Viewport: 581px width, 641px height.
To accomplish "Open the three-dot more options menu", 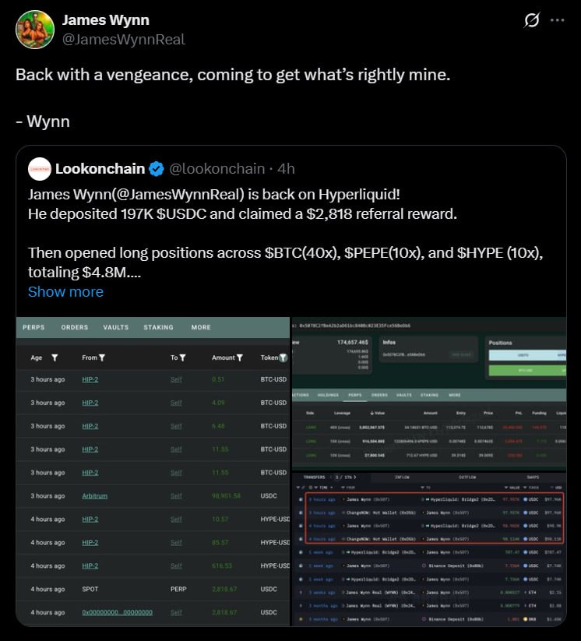I will tap(557, 21).
